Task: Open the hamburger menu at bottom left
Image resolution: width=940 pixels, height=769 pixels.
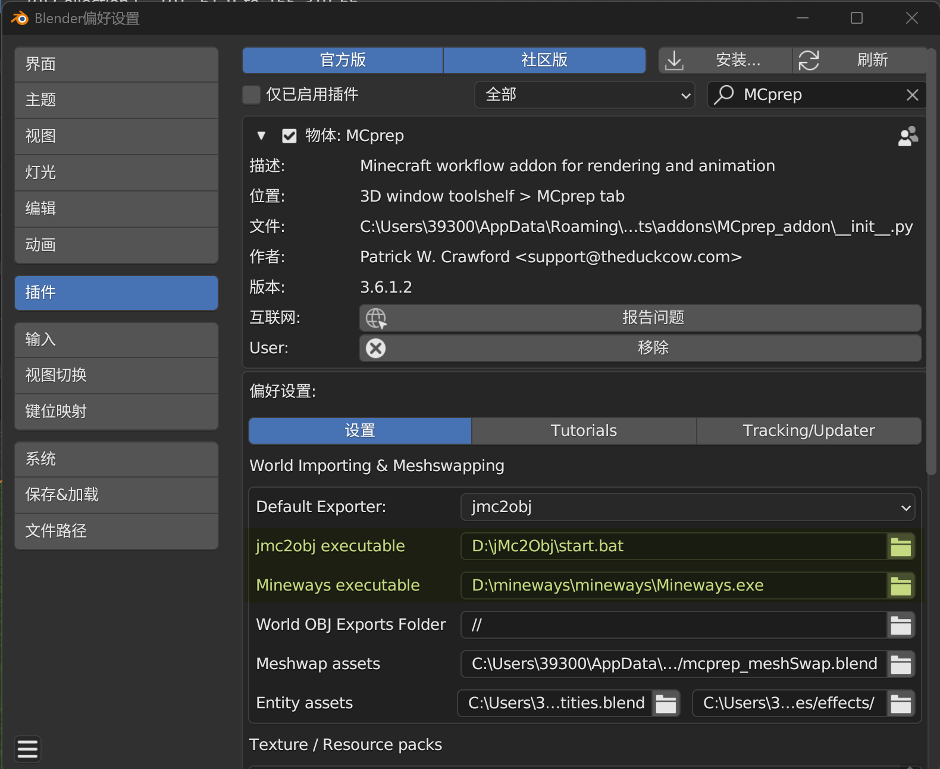Action: coord(27,749)
